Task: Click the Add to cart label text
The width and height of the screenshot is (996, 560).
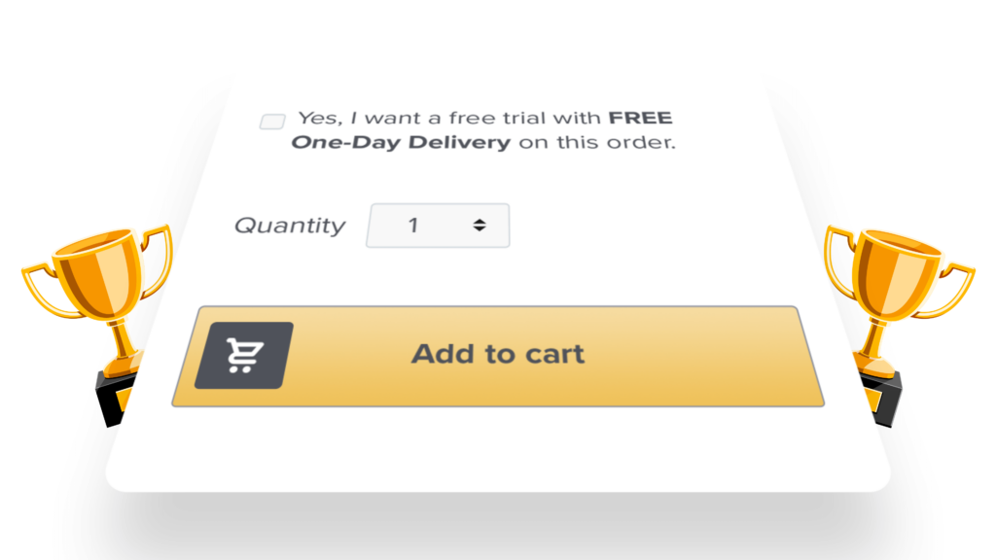Action: pos(498,354)
